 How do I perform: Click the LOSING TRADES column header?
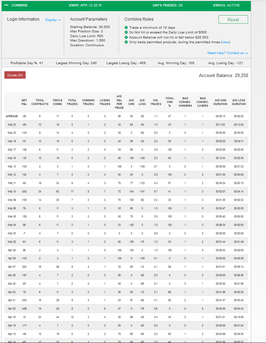(105, 102)
